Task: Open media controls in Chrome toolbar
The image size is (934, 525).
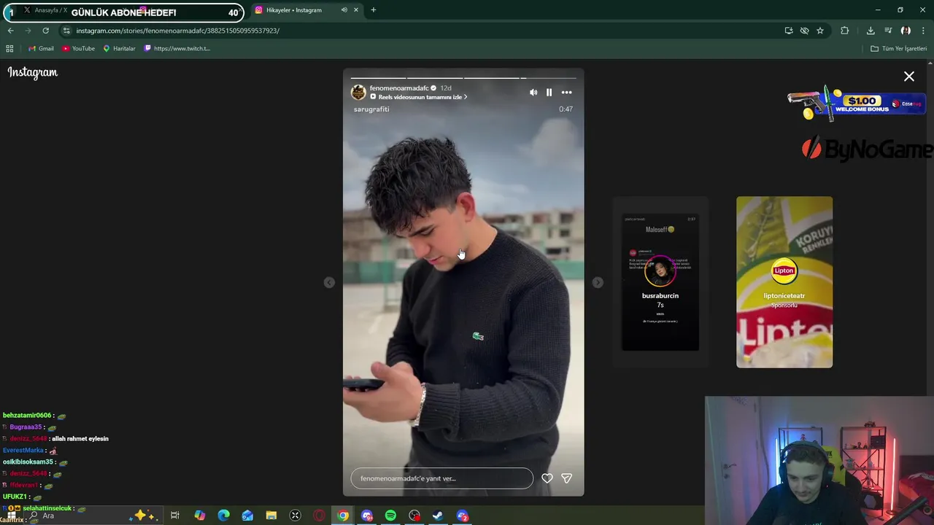Action: tap(888, 31)
